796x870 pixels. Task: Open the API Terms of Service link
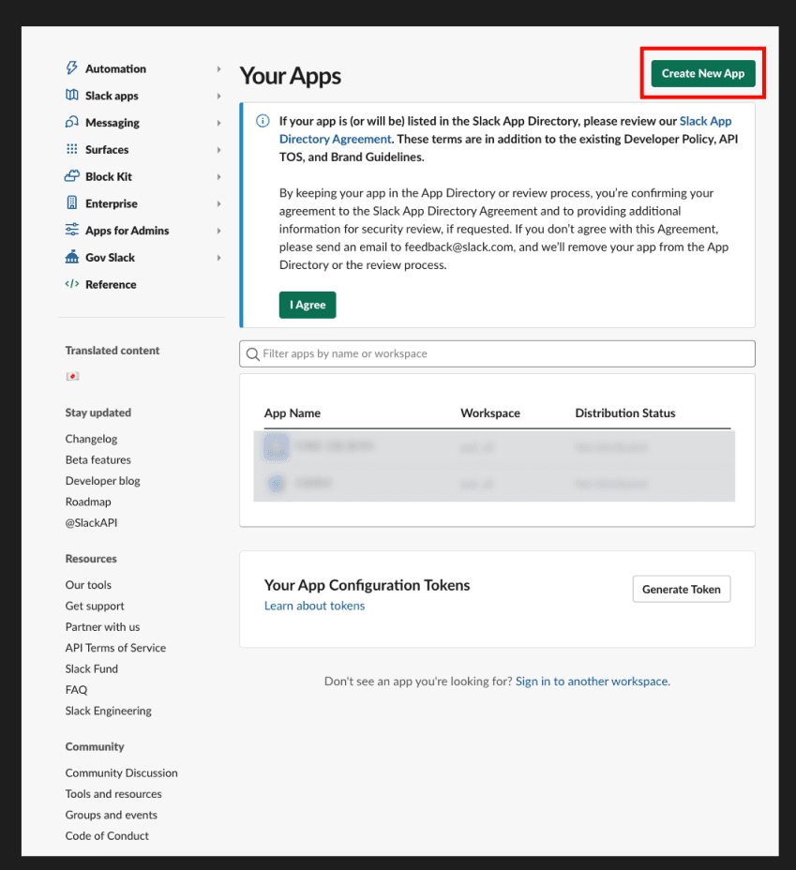tap(115, 648)
